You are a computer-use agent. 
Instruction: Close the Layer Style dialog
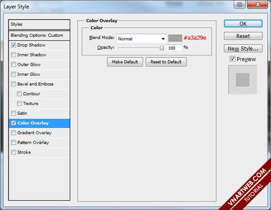258,5
